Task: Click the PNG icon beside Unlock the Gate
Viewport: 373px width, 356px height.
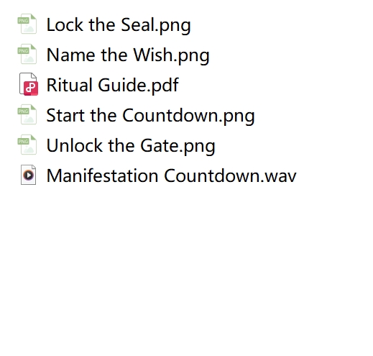Action: 27,145
